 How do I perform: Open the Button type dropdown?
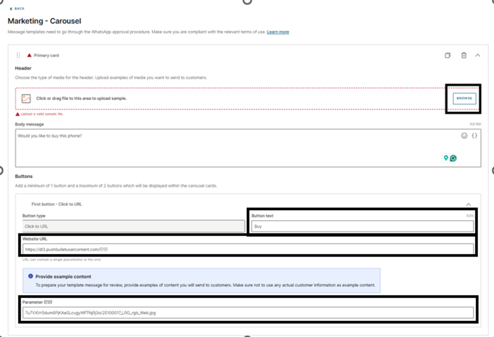(134, 226)
